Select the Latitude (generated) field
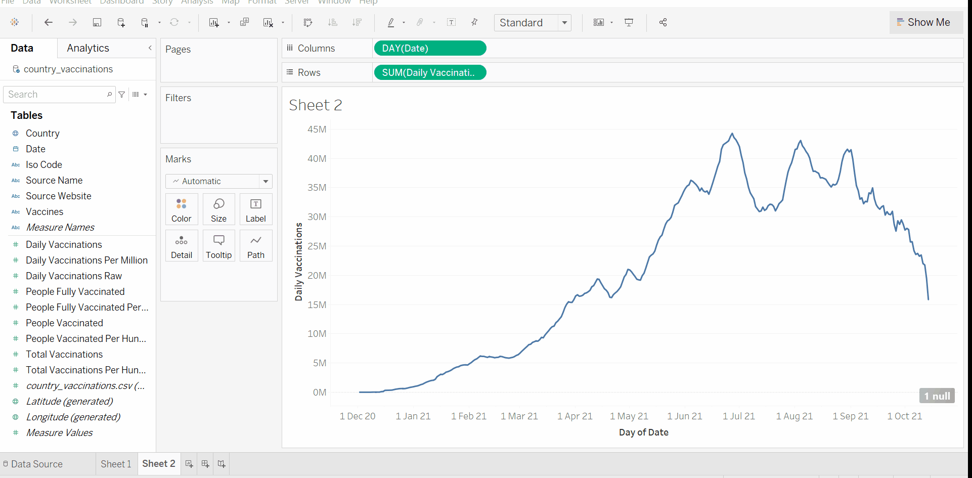This screenshot has height=478, width=972. point(69,401)
